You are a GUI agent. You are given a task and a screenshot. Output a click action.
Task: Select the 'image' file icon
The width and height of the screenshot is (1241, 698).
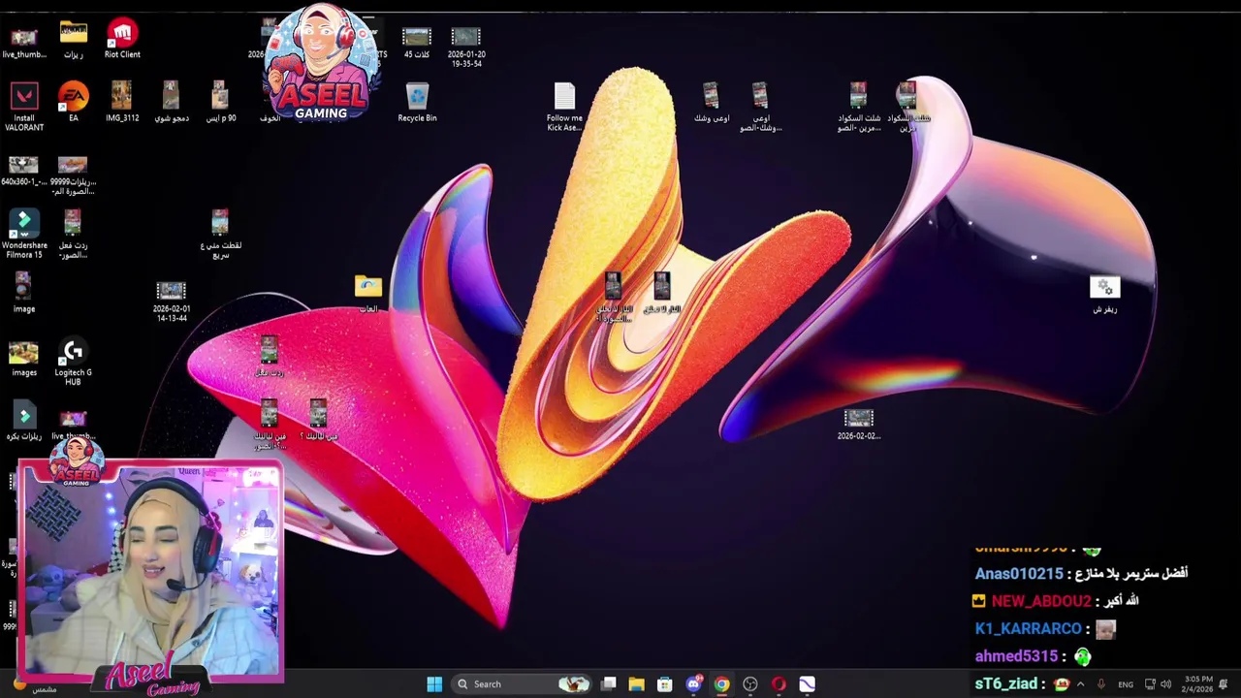click(x=24, y=292)
